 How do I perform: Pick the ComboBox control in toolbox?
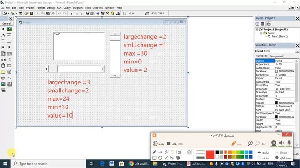3,54
